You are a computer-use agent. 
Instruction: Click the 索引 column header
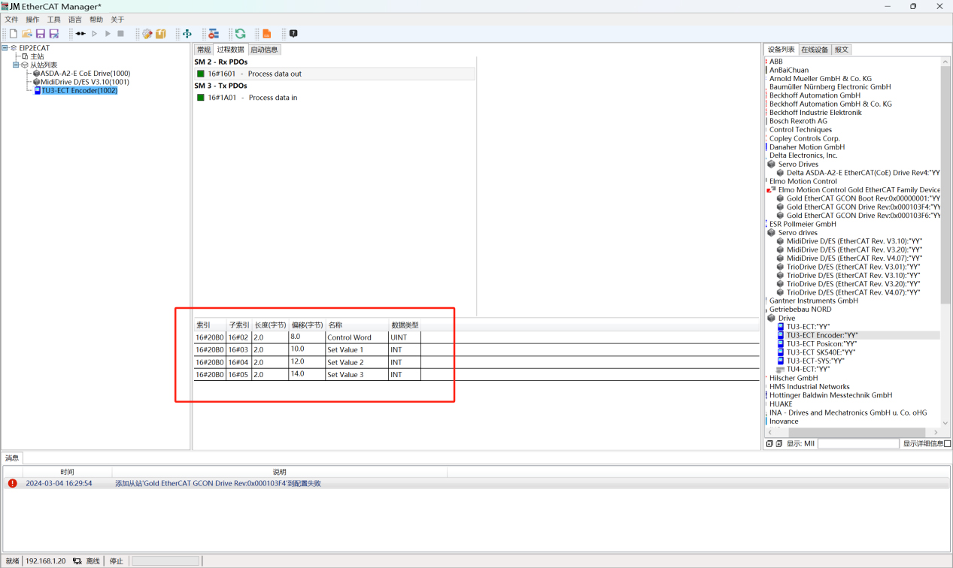[210, 325]
